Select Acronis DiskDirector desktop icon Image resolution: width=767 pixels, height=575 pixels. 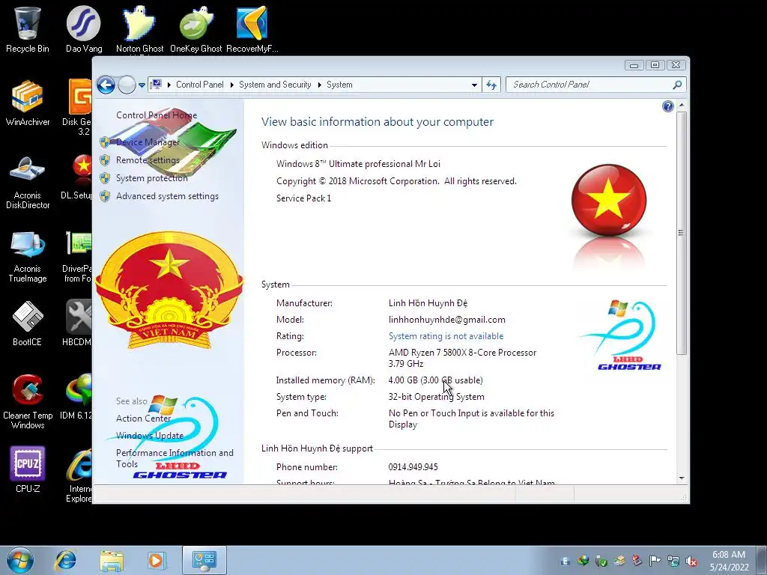coord(28,182)
